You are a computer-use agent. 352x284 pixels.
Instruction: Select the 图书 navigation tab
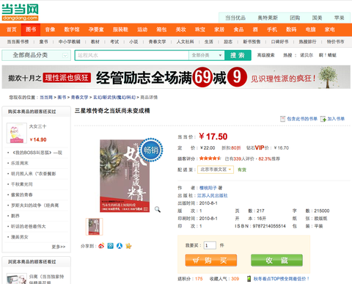(x=31, y=29)
